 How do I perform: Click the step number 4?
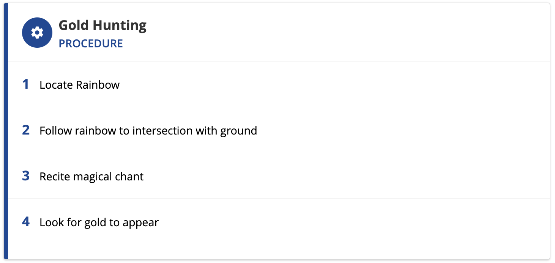point(25,222)
